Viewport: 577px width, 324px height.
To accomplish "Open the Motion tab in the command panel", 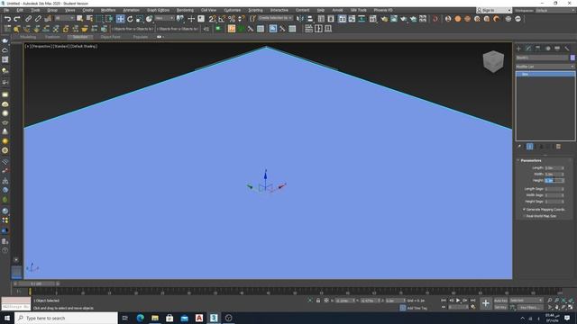I will coord(547,49).
